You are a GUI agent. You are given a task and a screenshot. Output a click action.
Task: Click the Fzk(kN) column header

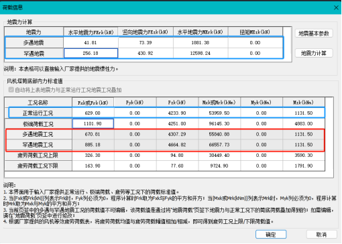177,103
